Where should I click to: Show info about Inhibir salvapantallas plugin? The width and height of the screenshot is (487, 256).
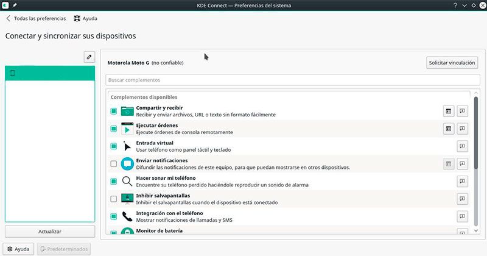click(462, 199)
